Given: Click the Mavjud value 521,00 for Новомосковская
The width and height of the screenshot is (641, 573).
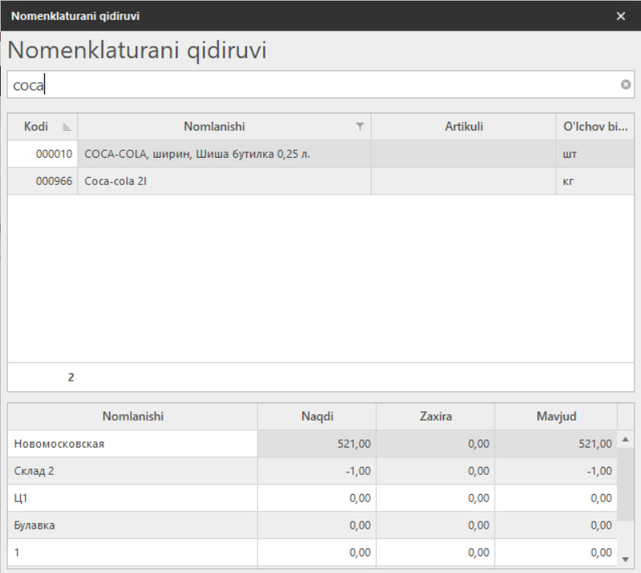Looking at the screenshot, I should 556,443.
